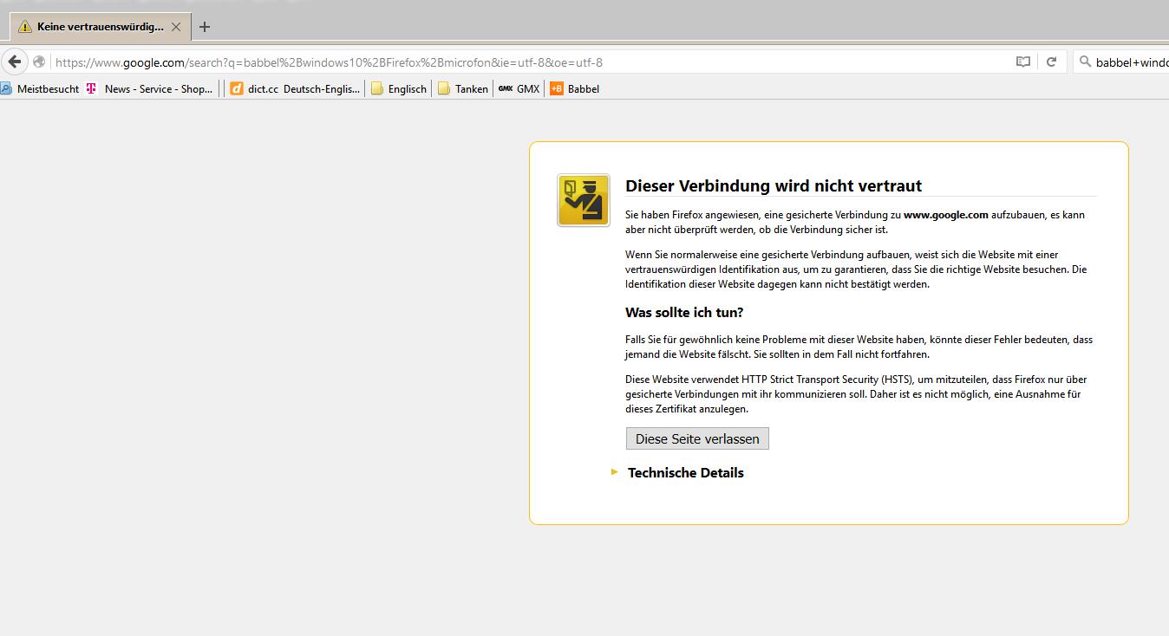
Task: Open search engine magnifier icon in search box
Action: click(x=1085, y=62)
